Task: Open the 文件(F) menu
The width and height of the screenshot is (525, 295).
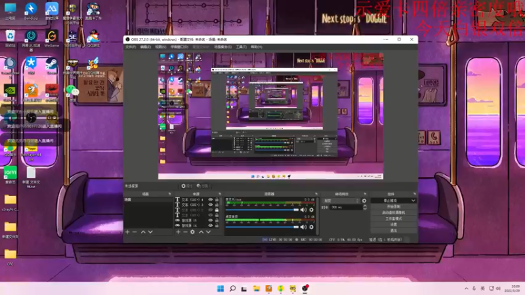Action: [x=131, y=47]
